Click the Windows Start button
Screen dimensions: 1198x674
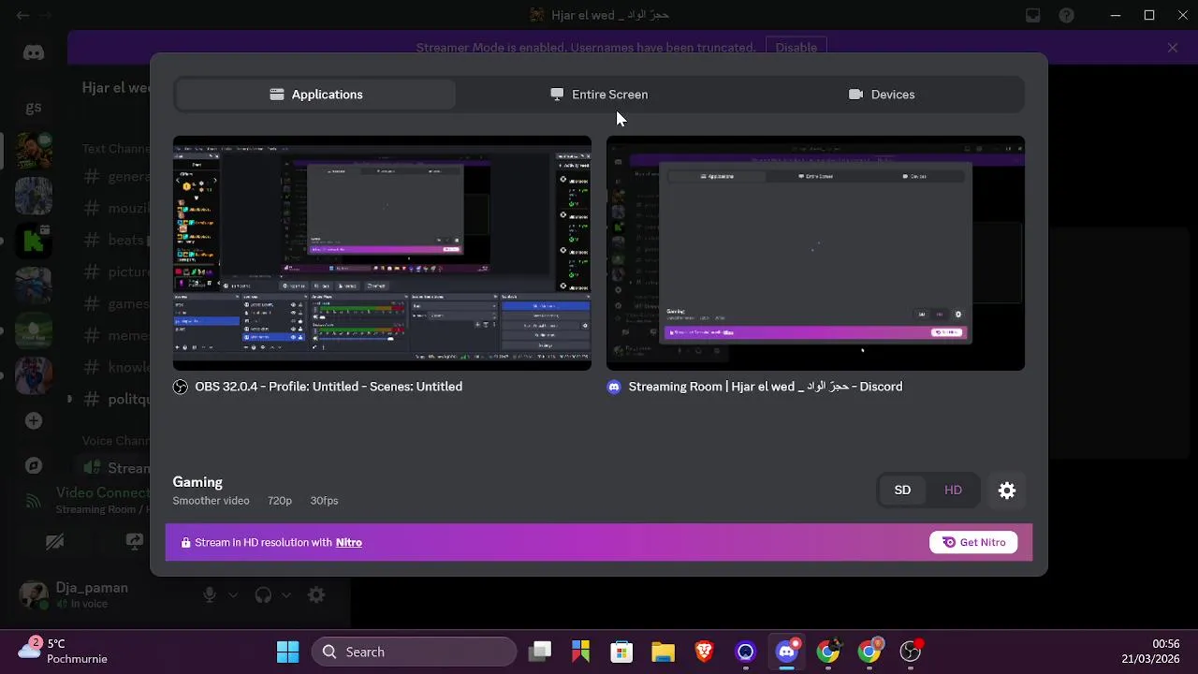pos(288,652)
